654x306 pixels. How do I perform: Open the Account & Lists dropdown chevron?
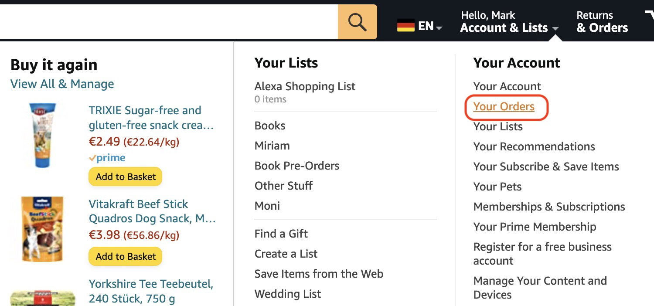[x=556, y=28]
